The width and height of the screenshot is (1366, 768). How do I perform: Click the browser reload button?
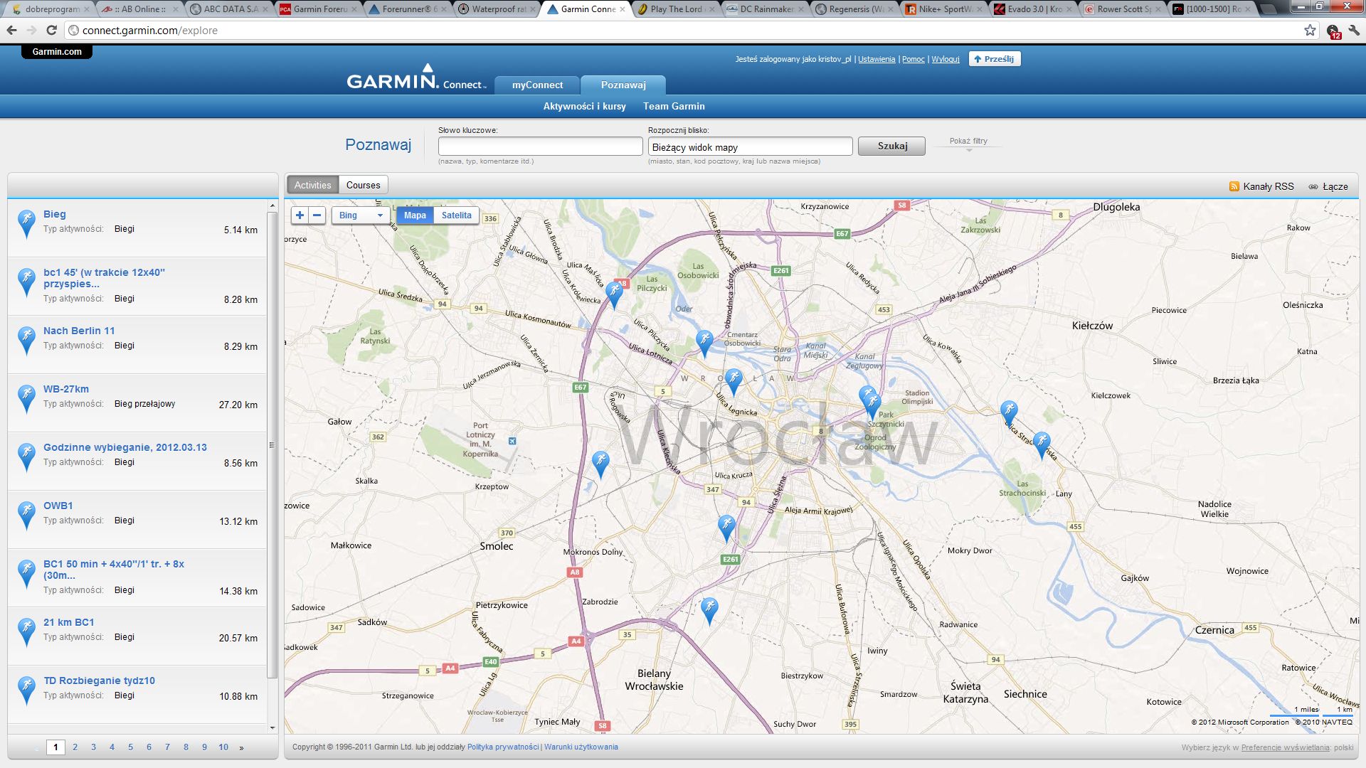(x=51, y=31)
